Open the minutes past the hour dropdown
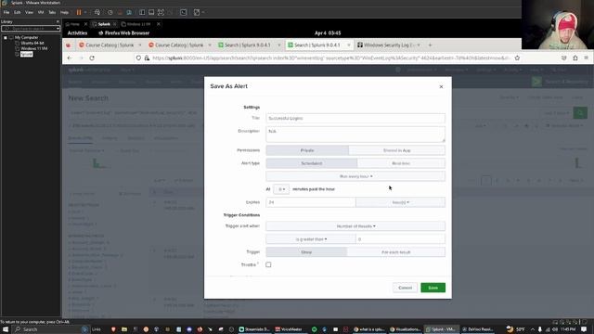The height and width of the screenshot is (334, 594). [281, 189]
